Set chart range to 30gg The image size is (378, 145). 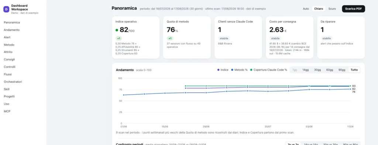click(x=317, y=70)
